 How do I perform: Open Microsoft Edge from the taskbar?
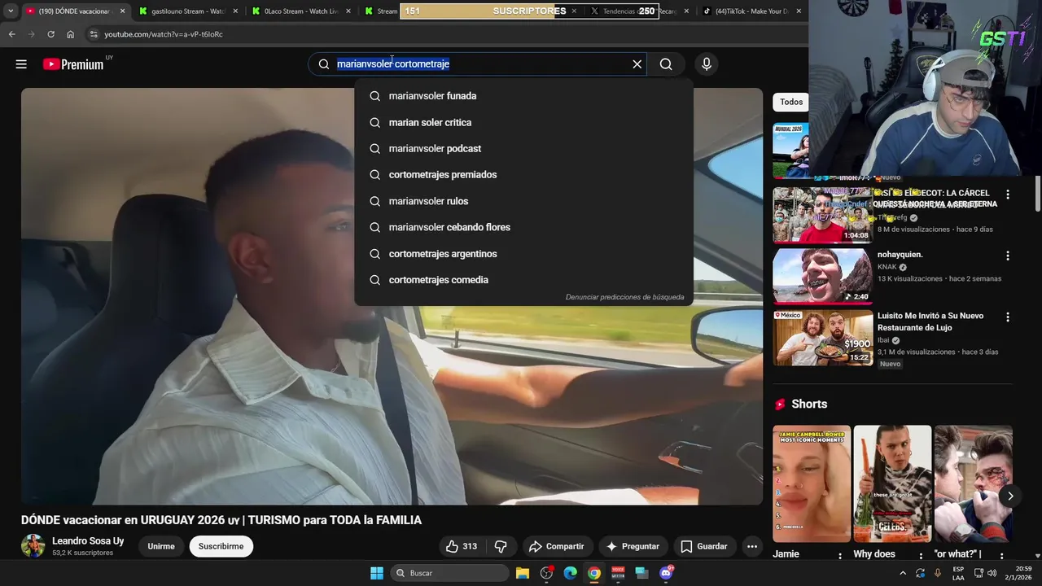(x=571, y=573)
